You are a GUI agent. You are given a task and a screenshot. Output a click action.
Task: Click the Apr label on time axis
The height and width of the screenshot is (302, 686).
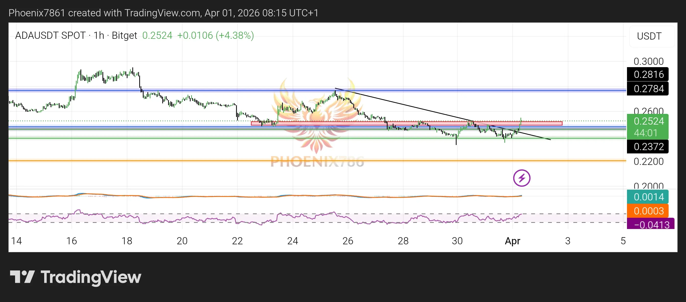[512, 241]
